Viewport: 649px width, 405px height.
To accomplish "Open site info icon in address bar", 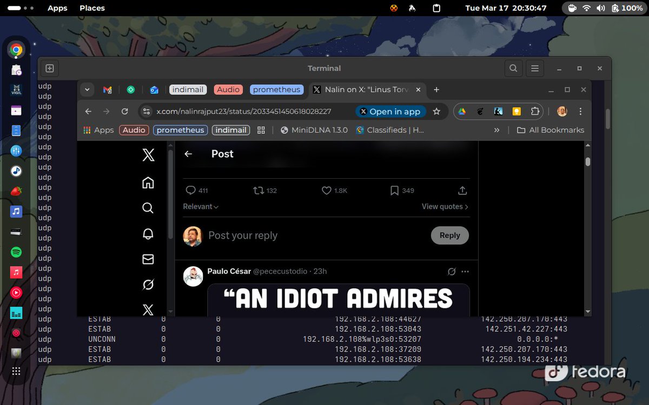I will 145,111.
